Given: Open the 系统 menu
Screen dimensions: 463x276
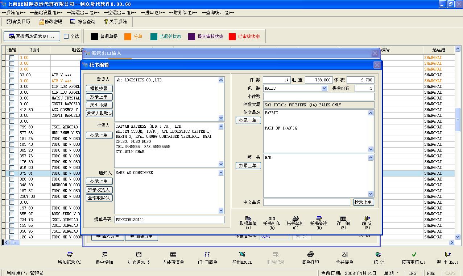Looking at the screenshot, I should (13, 12).
